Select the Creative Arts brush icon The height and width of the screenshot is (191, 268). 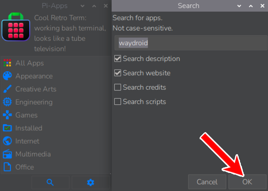(7, 89)
